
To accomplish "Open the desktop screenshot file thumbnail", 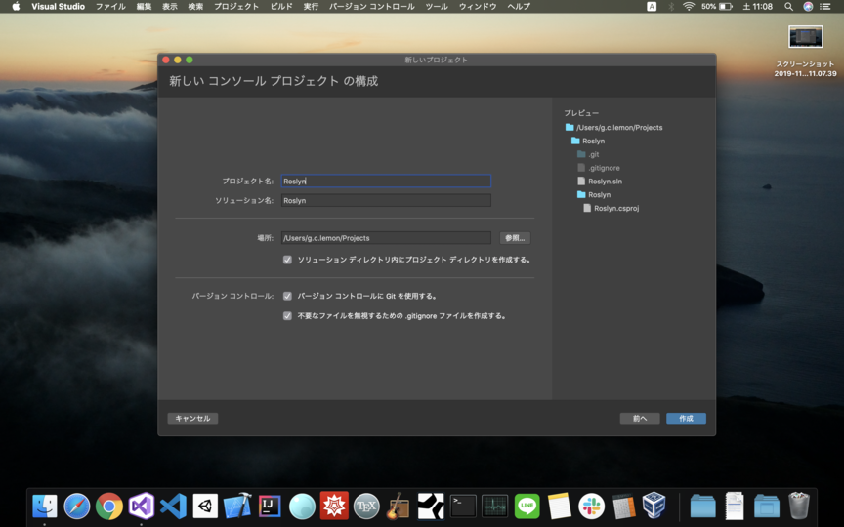I will (805, 38).
